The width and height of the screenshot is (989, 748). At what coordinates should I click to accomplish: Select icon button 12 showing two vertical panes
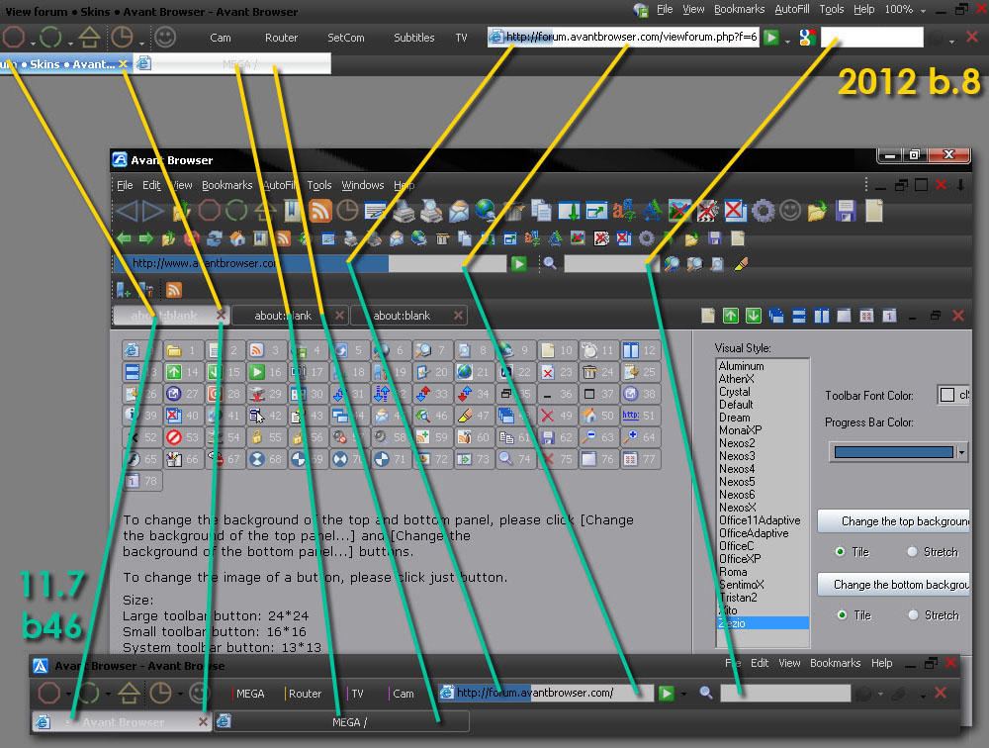click(x=640, y=349)
